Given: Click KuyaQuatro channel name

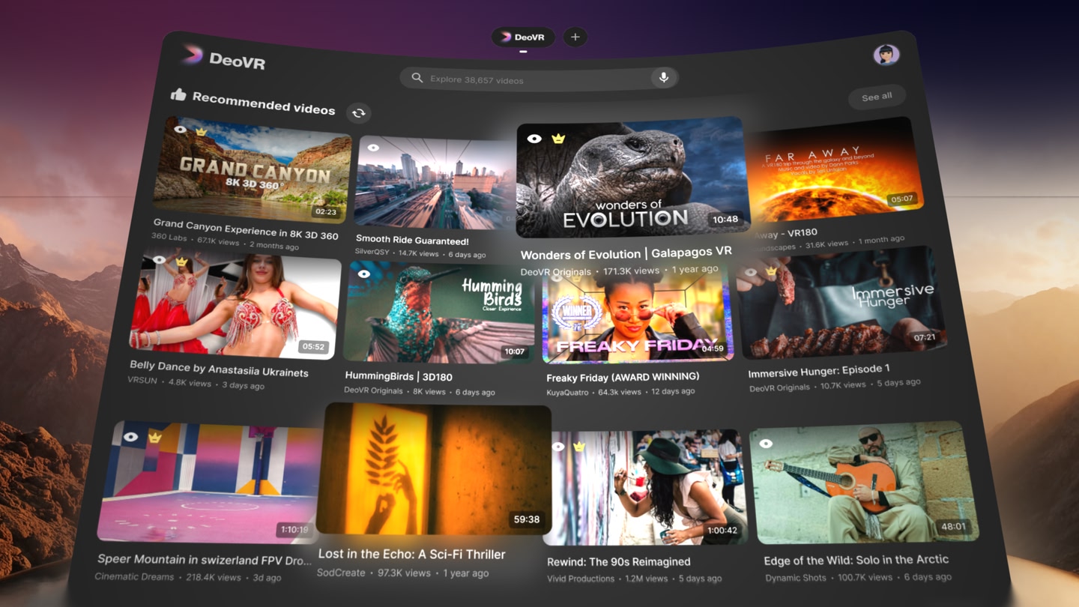Looking at the screenshot, I should point(567,392).
